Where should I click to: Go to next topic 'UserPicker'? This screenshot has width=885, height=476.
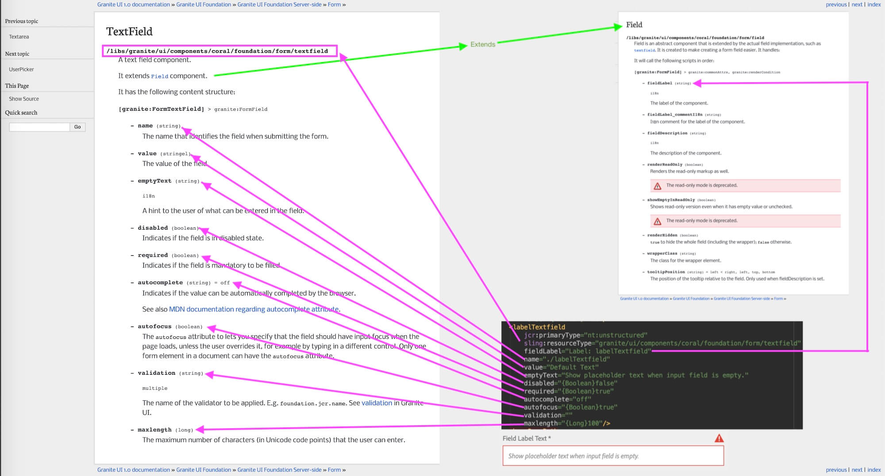tap(21, 69)
